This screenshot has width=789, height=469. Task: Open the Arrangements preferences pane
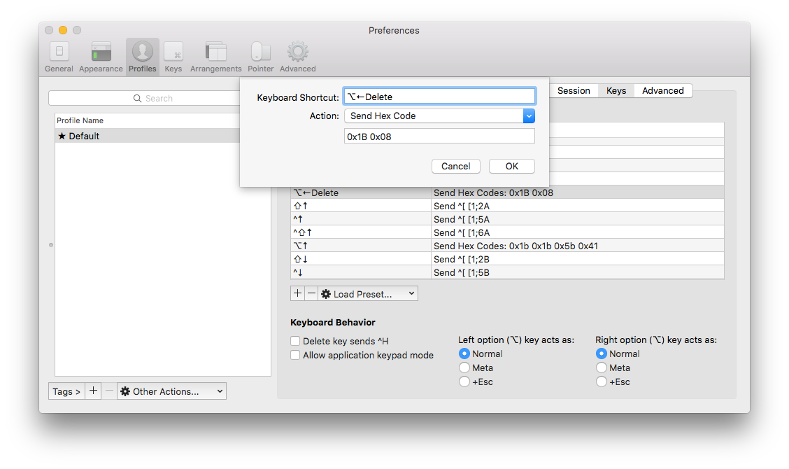(216, 57)
